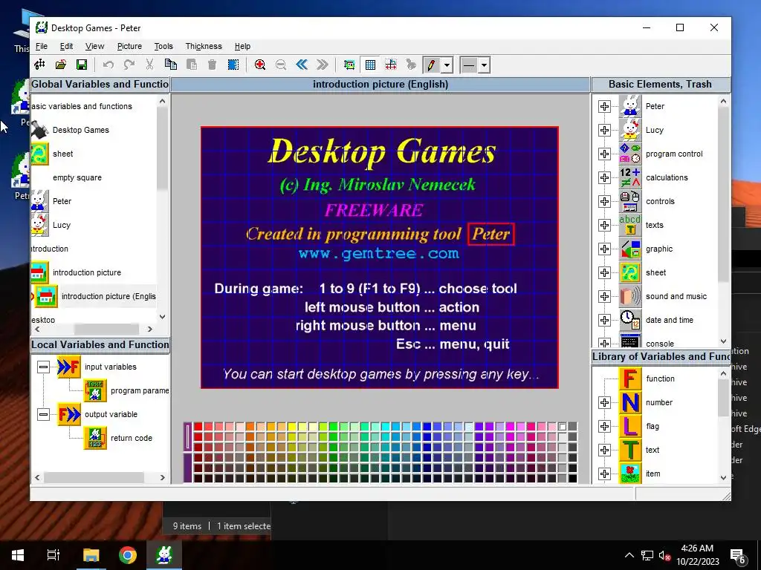This screenshot has width=761, height=570.
Task: Click the Paste clipboard icon
Action: click(191, 65)
